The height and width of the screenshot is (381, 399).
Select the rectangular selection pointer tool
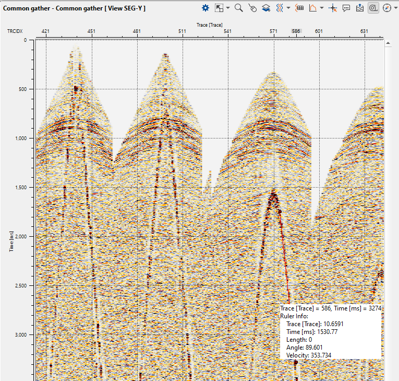220,8
